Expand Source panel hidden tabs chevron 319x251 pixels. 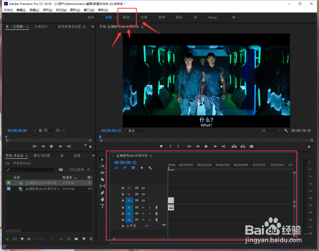tap(93, 27)
